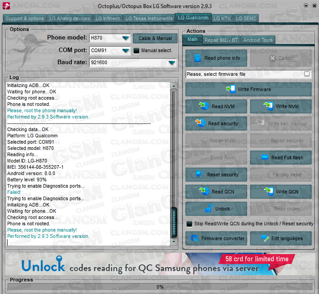The height and width of the screenshot is (294, 319).
Task: Select the Main actions tab
Action: tap(192, 39)
